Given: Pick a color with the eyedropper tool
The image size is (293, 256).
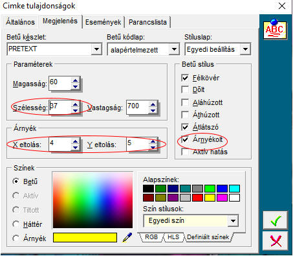Looking at the screenshot, I should (x=127, y=237).
